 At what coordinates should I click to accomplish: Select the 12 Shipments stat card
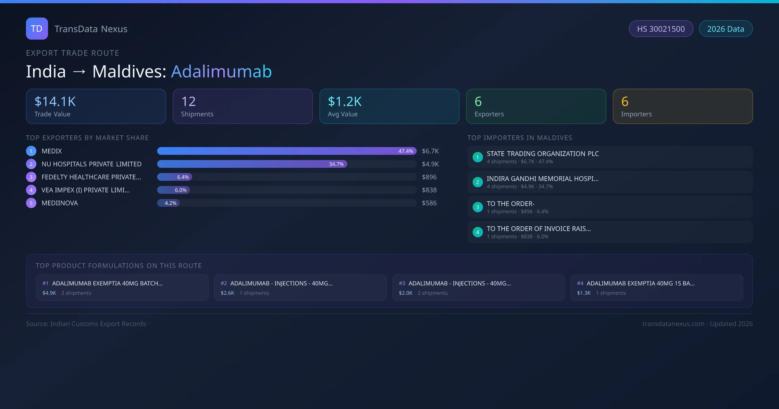click(x=242, y=106)
